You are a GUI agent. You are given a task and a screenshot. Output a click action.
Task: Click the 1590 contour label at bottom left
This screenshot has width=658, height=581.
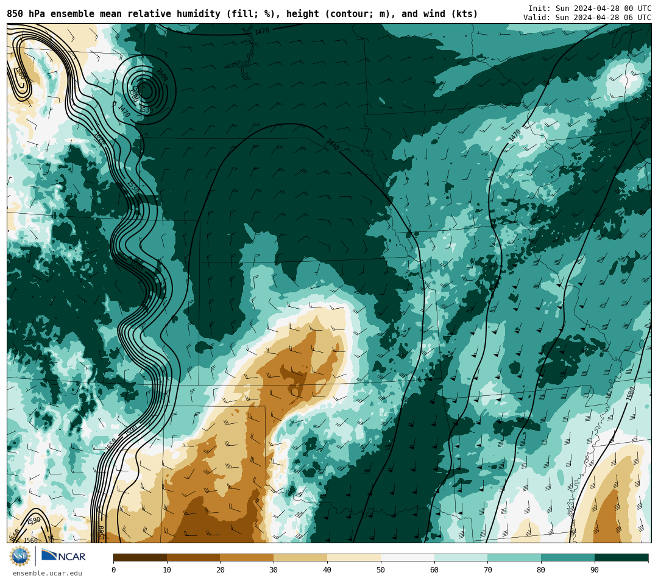coord(34,520)
